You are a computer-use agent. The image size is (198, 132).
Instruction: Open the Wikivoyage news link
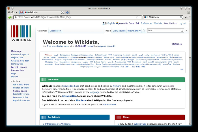140,124
